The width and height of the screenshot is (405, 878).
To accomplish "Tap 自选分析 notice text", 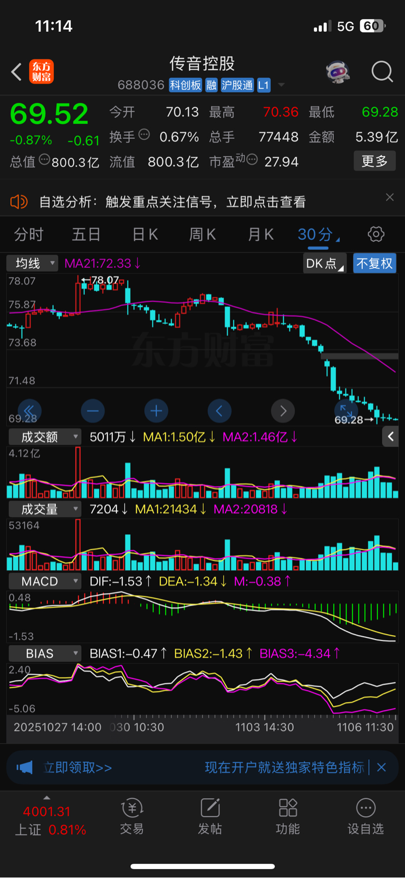I will coord(172,202).
